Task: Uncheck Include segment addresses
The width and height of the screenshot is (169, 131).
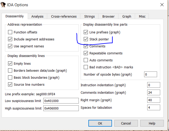Action: pyautogui.click(x=10, y=39)
